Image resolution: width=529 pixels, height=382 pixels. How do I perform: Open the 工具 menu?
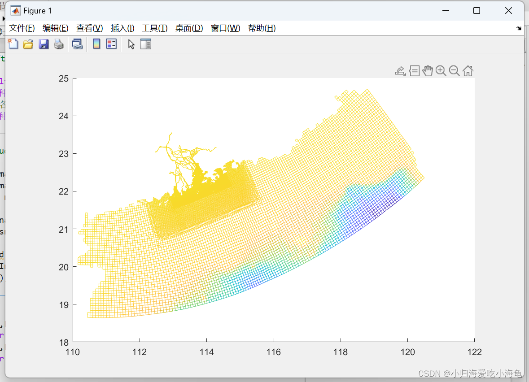[155, 28]
